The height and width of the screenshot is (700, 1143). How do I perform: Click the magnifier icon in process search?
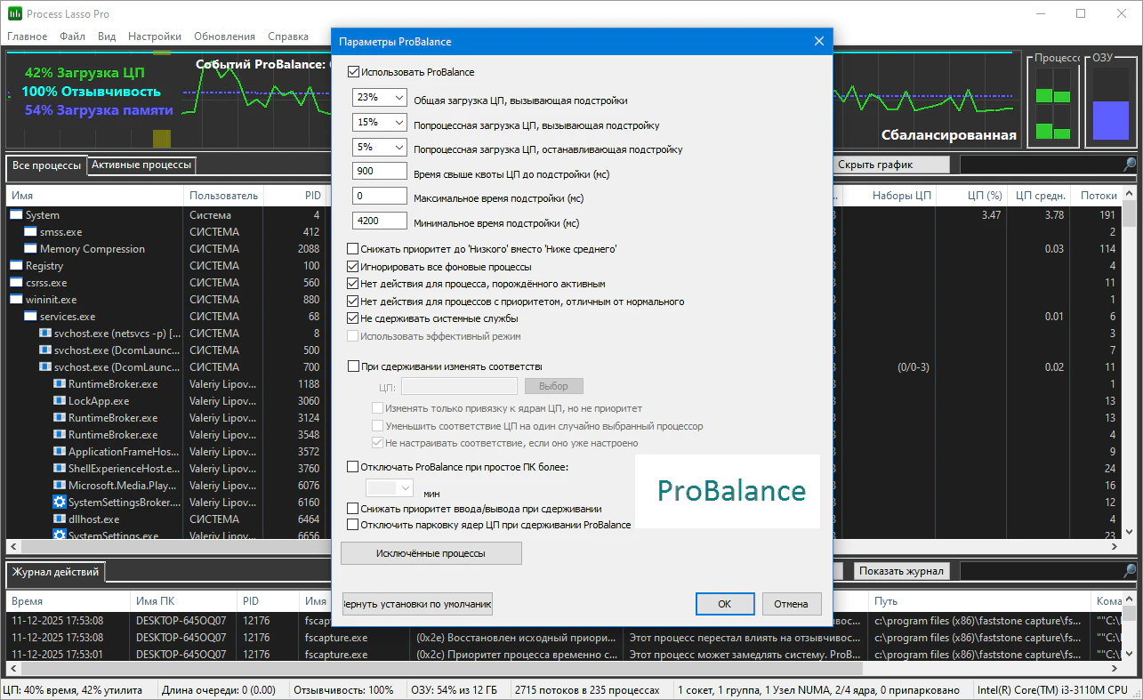tap(1129, 165)
